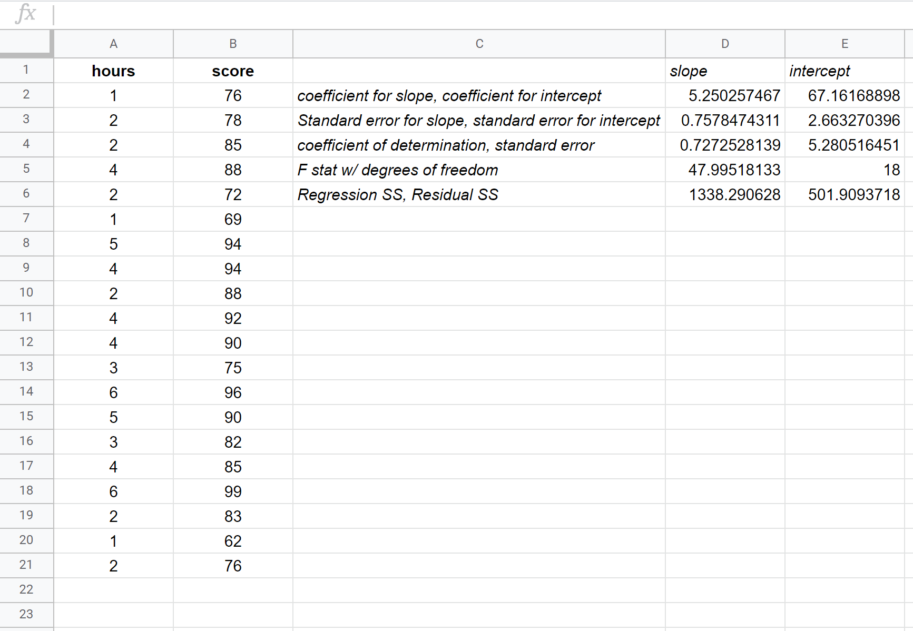
Task: Select column A header
Action: pos(113,44)
